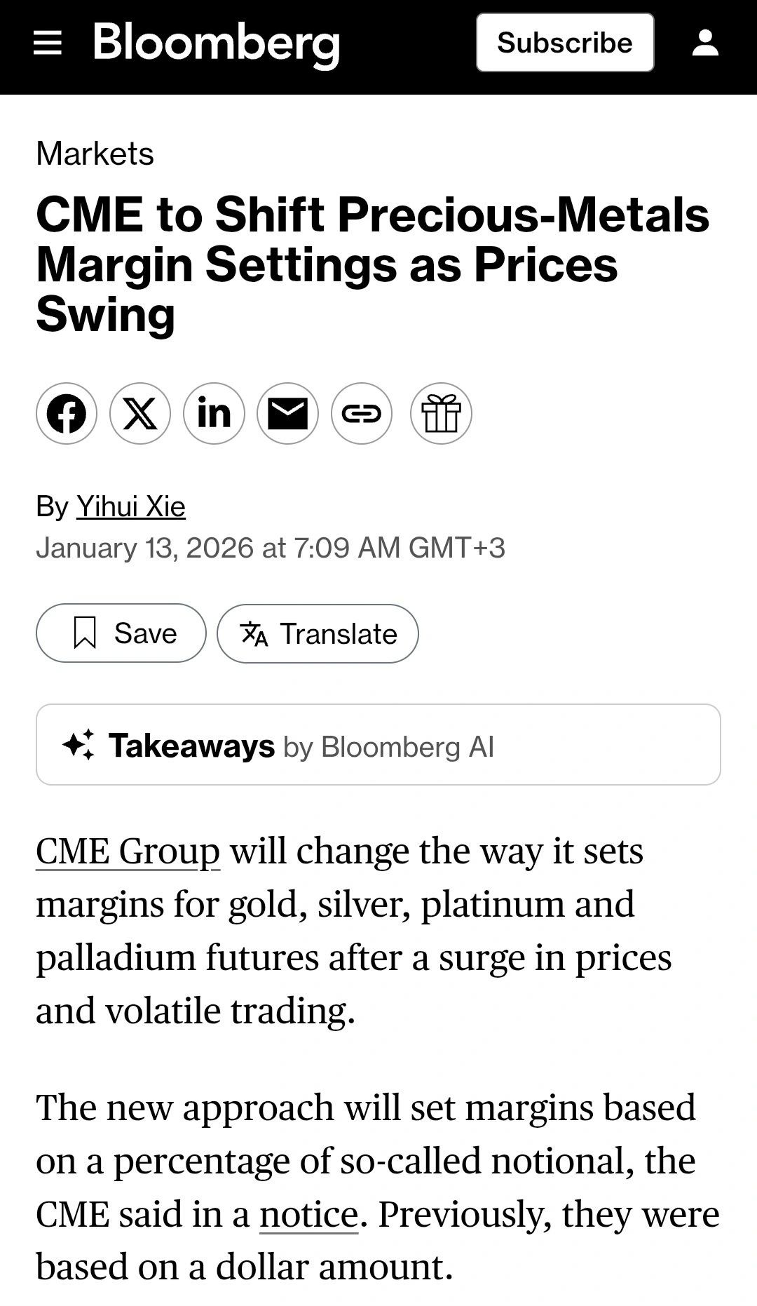Click the Subscribe button
Image resolution: width=757 pixels, height=1306 pixels.
tap(565, 43)
